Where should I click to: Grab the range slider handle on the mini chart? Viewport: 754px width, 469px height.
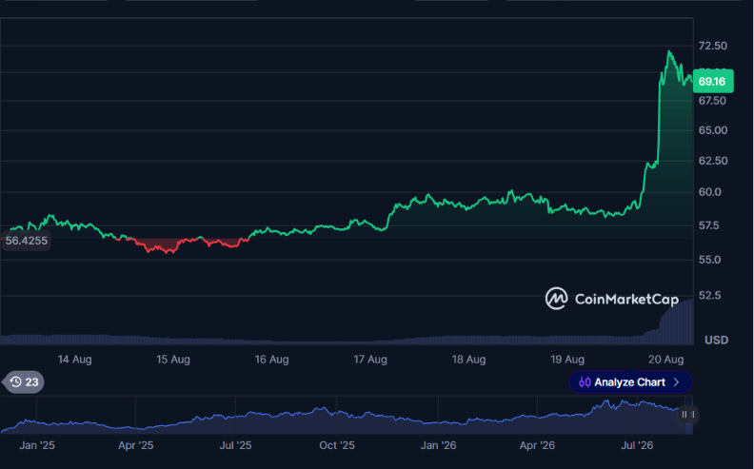688,414
